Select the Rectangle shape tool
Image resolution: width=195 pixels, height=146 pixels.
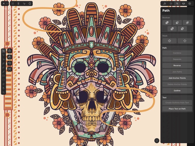(x=3, y=80)
